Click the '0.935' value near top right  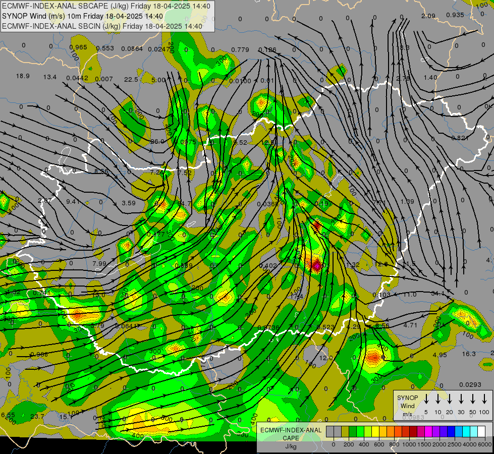[x=455, y=15]
